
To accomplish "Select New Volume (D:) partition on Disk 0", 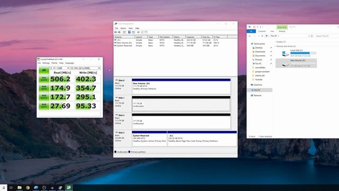I will (x=181, y=86).
